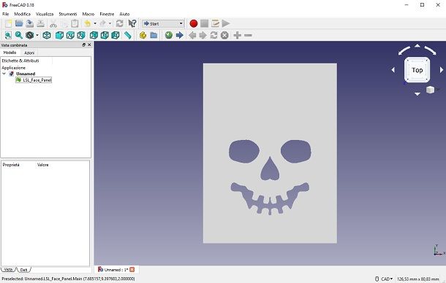Close the Unnamed : 1* document tab
Viewport: 446px width, 283px height.
(x=132, y=270)
